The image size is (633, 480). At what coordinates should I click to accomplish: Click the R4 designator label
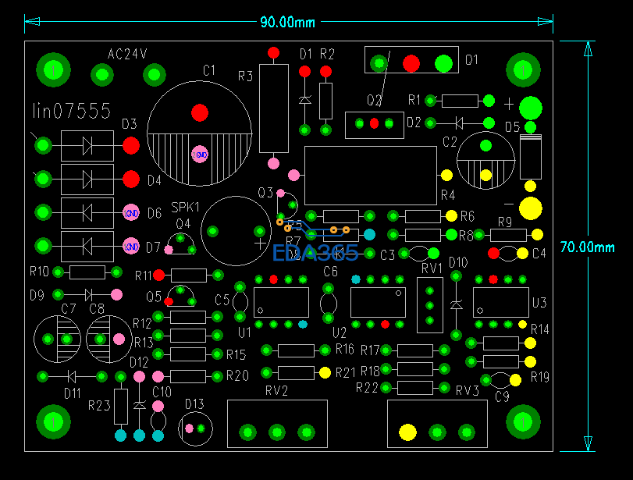448,195
